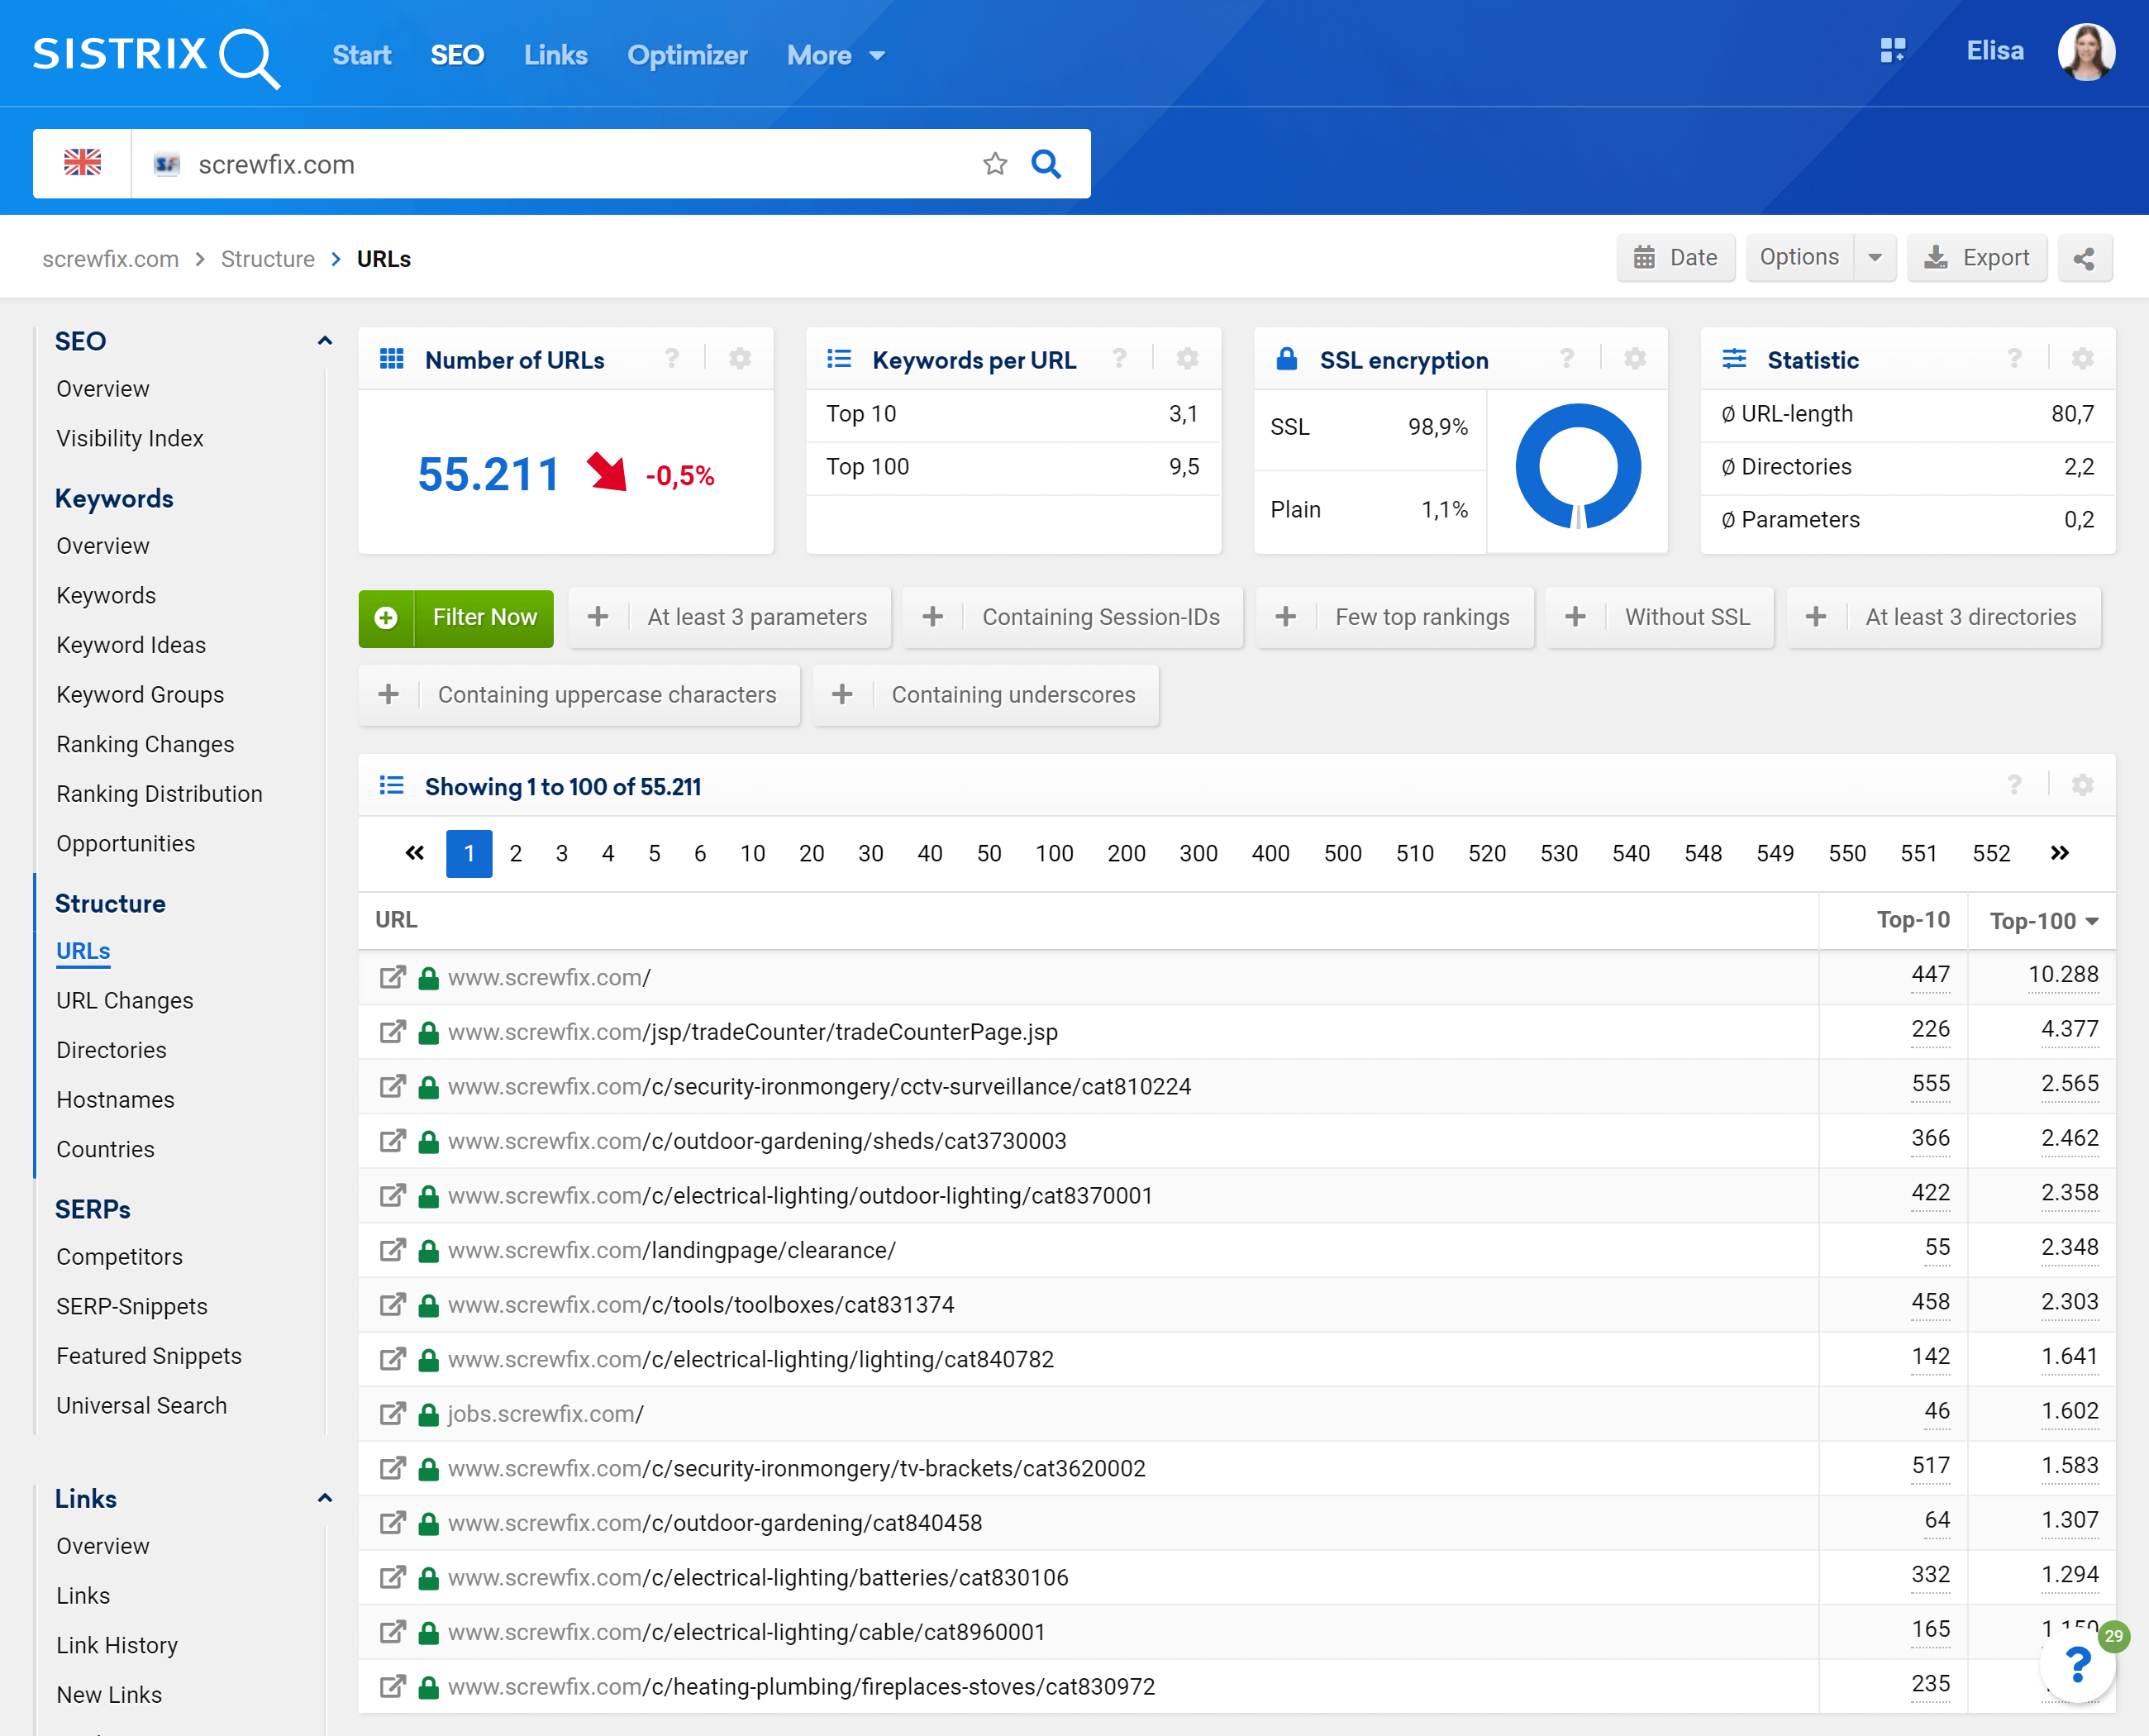The image size is (2149, 1736).
Task: Click the Filter Now button
Action: click(456, 618)
